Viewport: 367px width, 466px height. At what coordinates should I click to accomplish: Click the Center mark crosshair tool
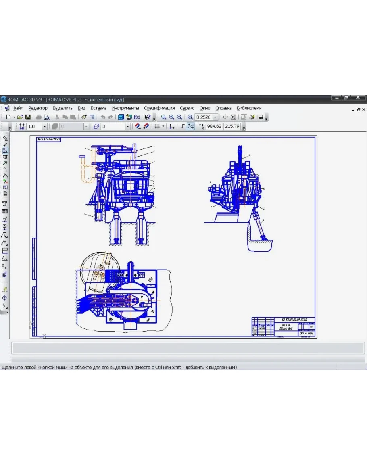tap(5, 298)
